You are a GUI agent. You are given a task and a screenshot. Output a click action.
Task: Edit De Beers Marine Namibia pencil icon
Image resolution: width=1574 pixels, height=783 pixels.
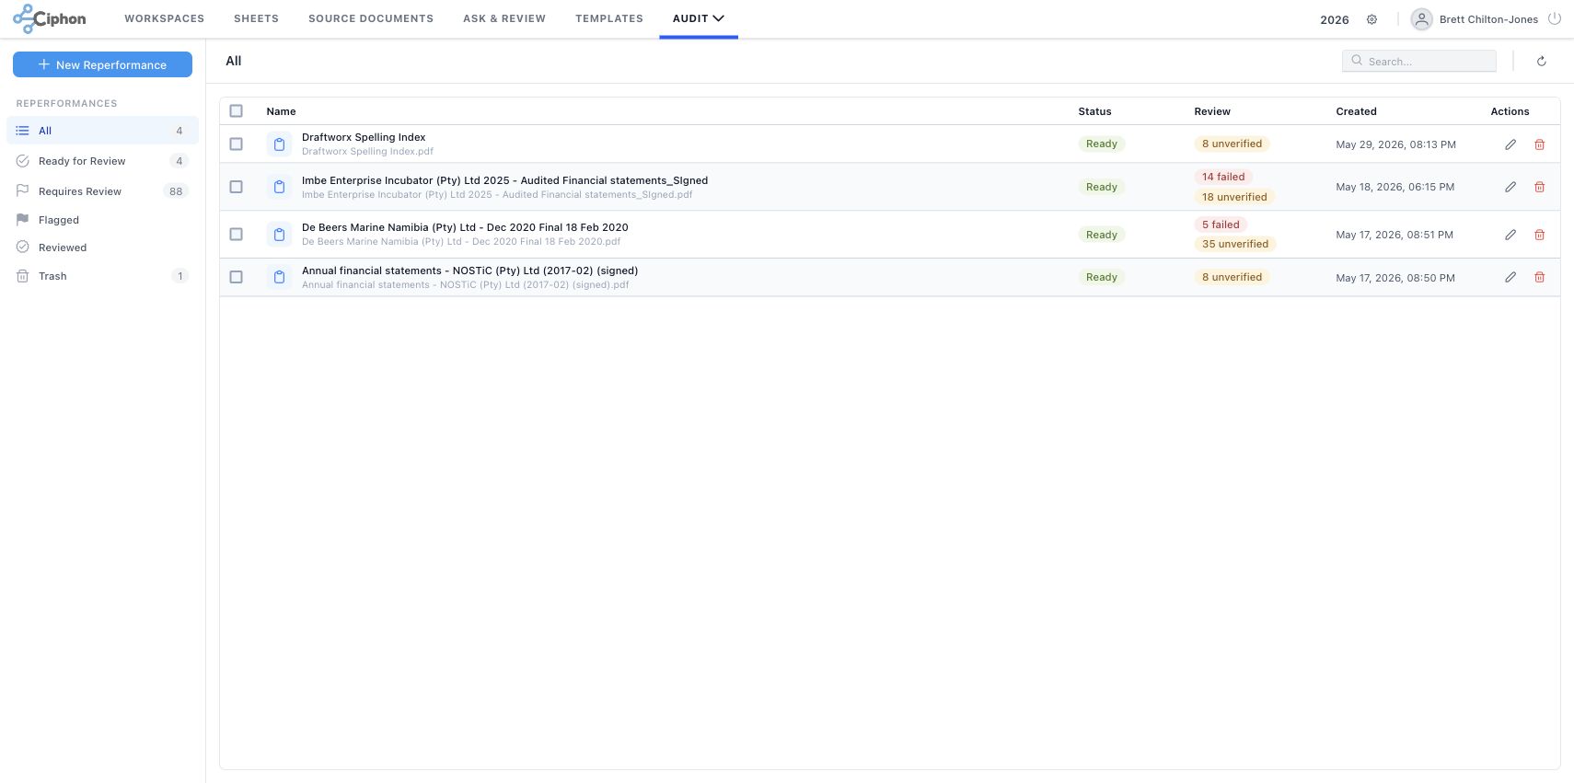1510,235
